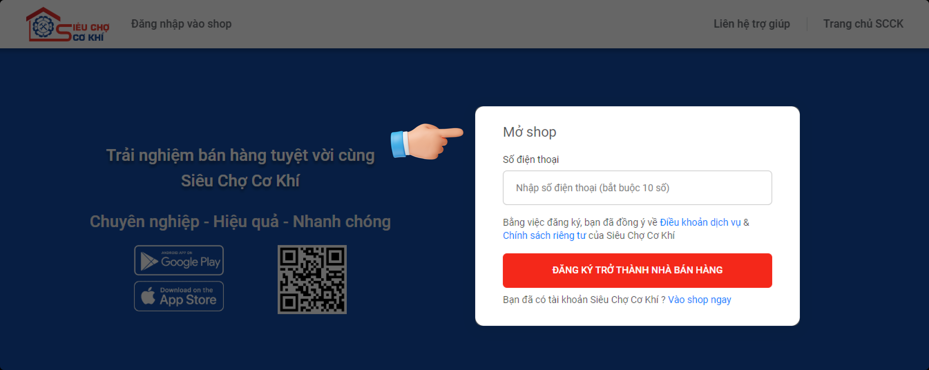Viewport: 929px width, 370px height.
Task: Click the Play triangle on Google Play badge
Action: [x=149, y=261]
